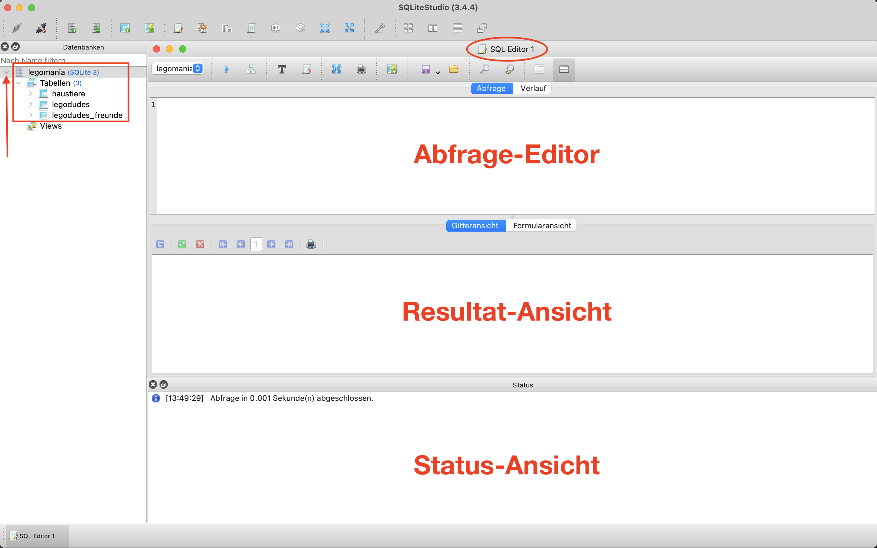Switch to the Verlauf tab

coord(533,88)
